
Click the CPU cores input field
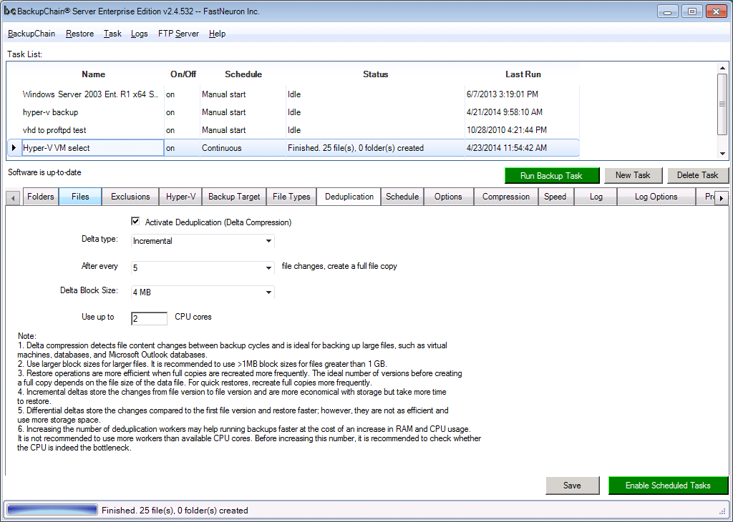pos(149,318)
